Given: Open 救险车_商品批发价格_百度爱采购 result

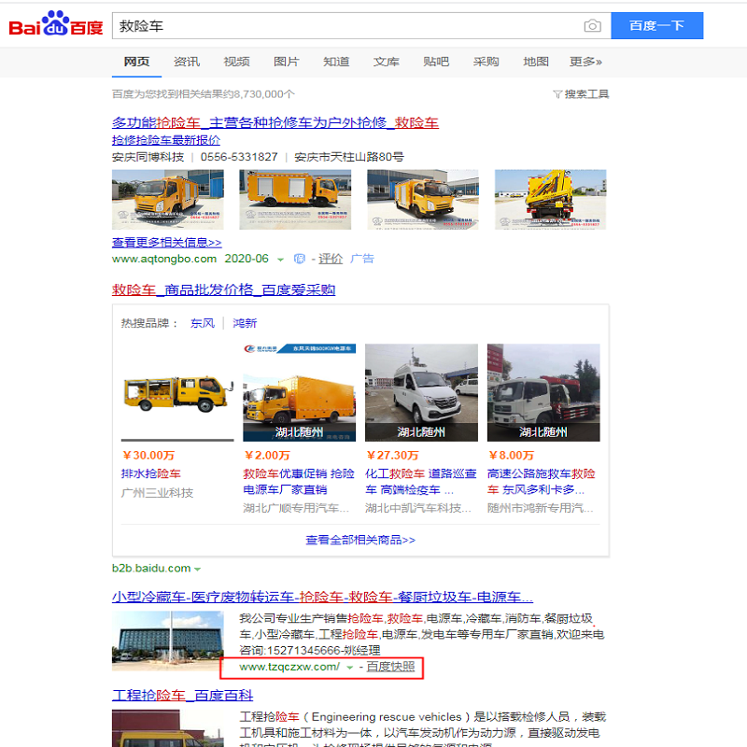Looking at the screenshot, I should [x=223, y=290].
